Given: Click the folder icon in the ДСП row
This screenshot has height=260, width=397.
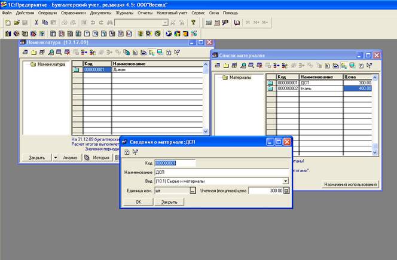Looking at the screenshot, I should click(270, 82).
